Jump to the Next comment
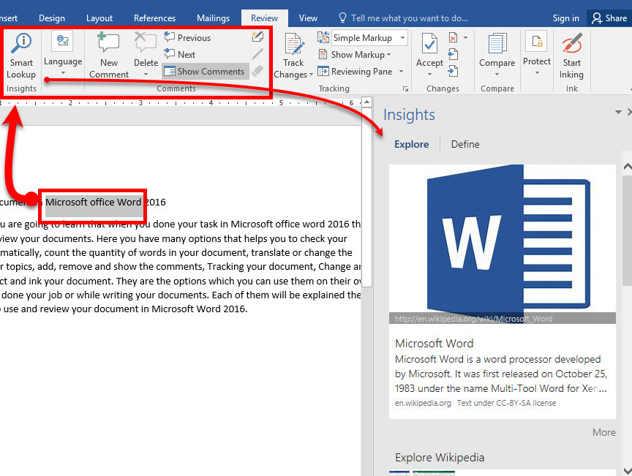Image resolution: width=632 pixels, height=476 pixels. tap(180, 54)
